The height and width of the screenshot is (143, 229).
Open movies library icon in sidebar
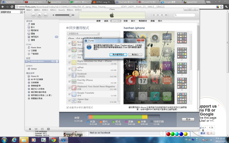click(29, 27)
